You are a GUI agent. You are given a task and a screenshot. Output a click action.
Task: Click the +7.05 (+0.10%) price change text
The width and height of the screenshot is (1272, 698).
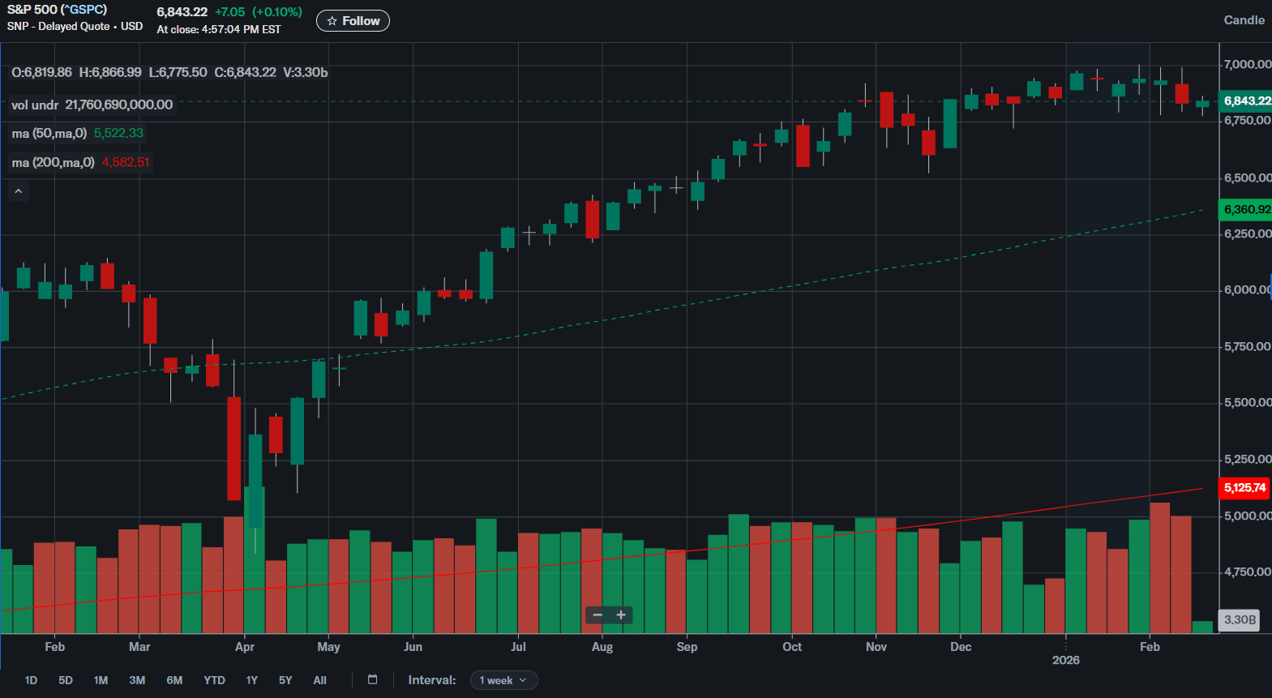click(259, 12)
